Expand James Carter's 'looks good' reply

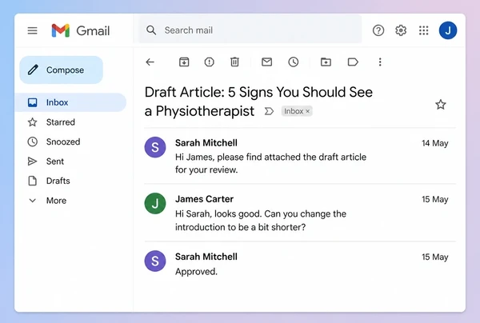pyautogui.click(x=261, y=220)
